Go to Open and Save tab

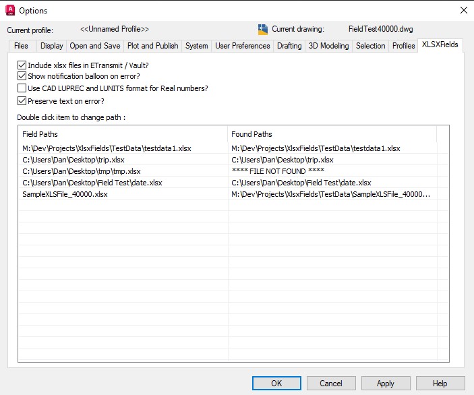click(x=95, y=46)
